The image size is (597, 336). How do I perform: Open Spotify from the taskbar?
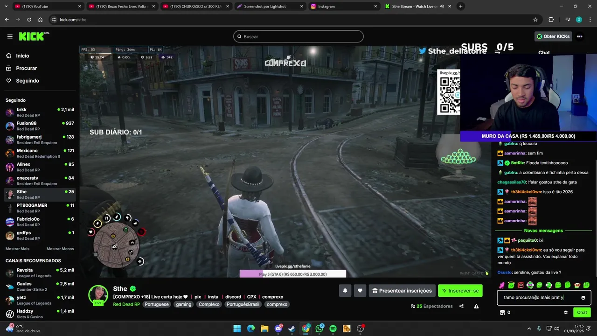[x=333, y=329]
